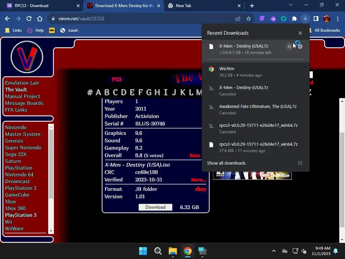Open the browser home page
The image size is (345, 259).
point(40,19)
